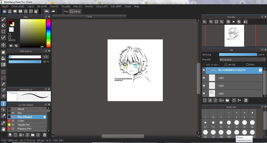Click the navigator preview thumbnail
The height and width of the screenshot is (143, 267).
click(234, 36)
